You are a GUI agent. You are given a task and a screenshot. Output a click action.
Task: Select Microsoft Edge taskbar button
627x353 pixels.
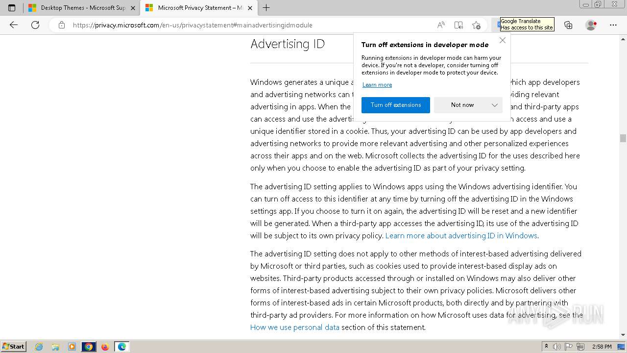(121, 347)
